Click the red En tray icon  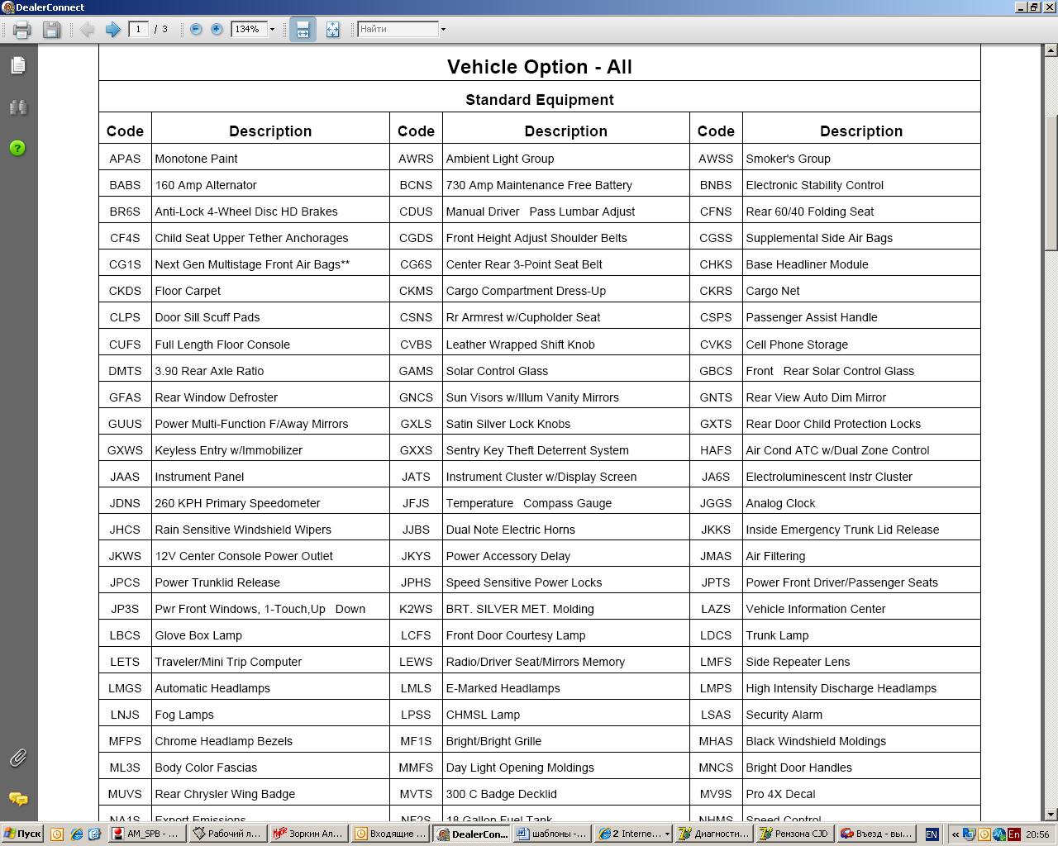(1013, 834)
